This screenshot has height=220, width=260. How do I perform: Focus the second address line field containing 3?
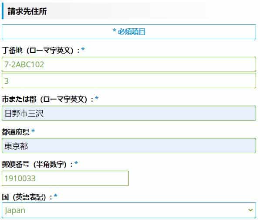[129, 81]
